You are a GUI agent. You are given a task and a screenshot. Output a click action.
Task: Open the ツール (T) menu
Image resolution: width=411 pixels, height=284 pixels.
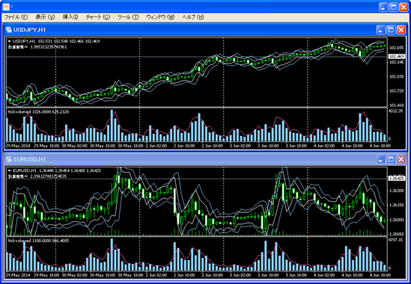[x=128, y=17]
